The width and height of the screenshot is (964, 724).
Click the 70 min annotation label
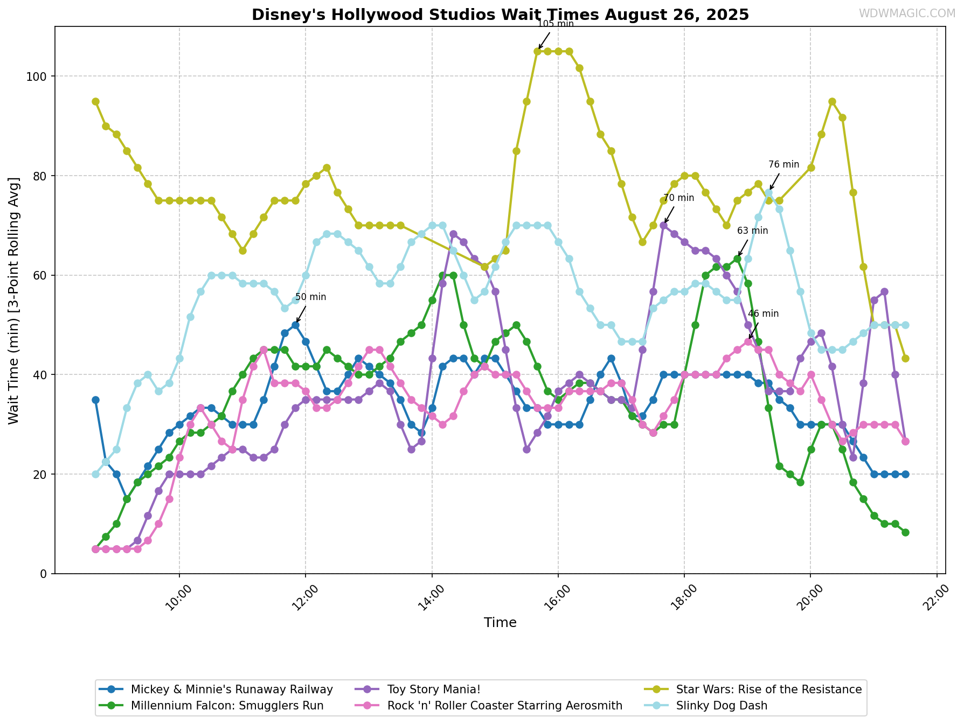(679, 198)
